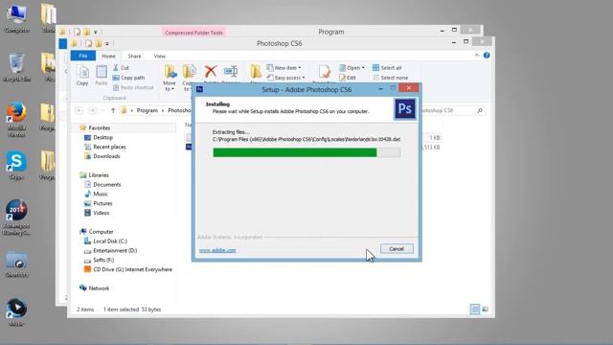613x345 pixels.
Task: Open quick access toolbar dropdown in Photoshop CS6 window
Action: (106, 43)
